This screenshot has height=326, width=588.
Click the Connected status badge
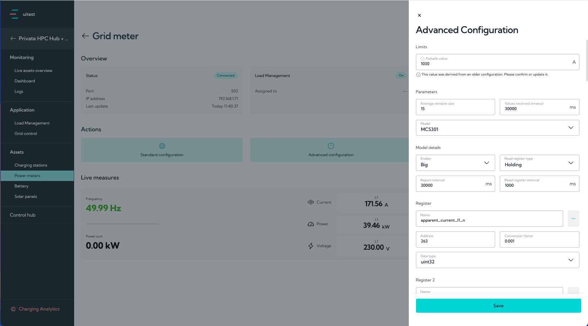[x=226, y=76]
